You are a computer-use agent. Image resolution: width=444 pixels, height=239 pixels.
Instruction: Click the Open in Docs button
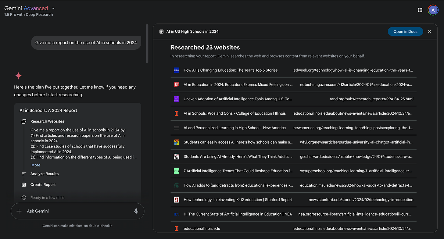(x=405, y=31)
